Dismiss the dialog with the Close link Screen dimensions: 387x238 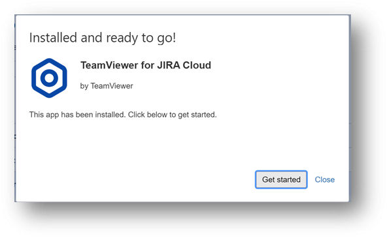click(324, 180)
